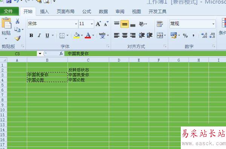Image resolution: width=226 pixels, height=149 pixels.
Task: Open 字体 group dialog launcher
Action: 108,46
